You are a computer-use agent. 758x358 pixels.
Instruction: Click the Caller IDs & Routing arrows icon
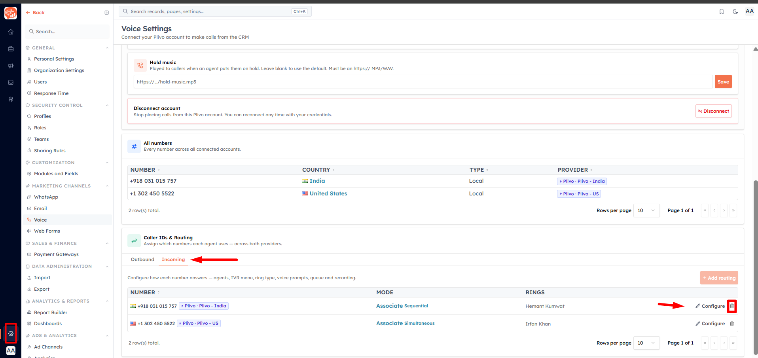pyautogui.click(x=134, y=241)
